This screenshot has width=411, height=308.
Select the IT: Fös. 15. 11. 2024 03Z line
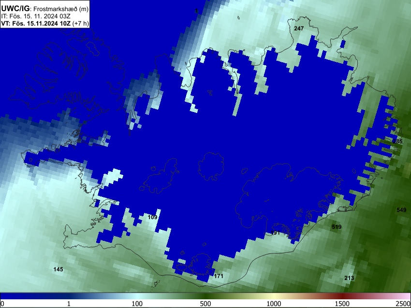point(36,16)
